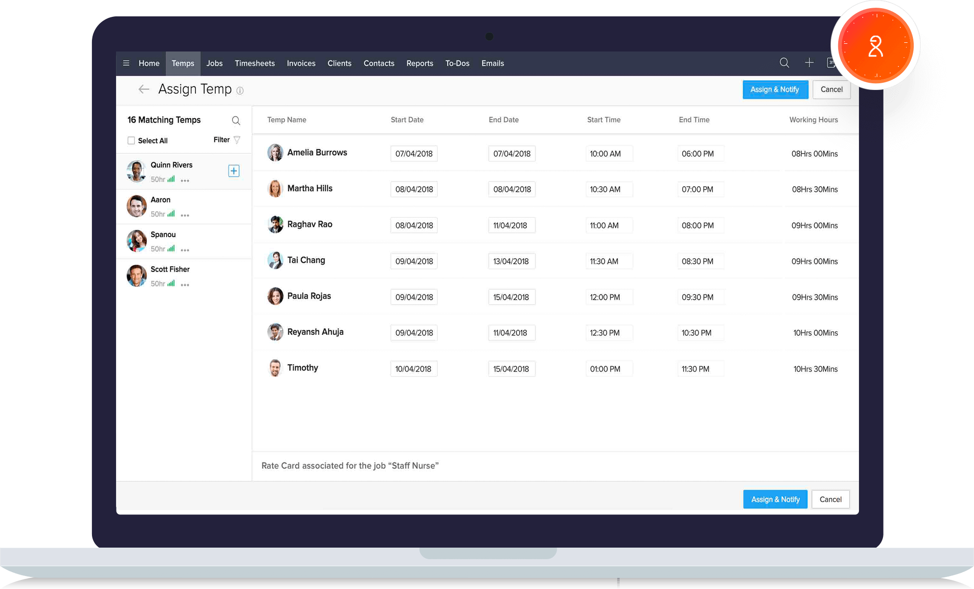Expand the three-dot menu under Spanou
The width and height of the screenshot is (974, 589).
tap(185, 250)
